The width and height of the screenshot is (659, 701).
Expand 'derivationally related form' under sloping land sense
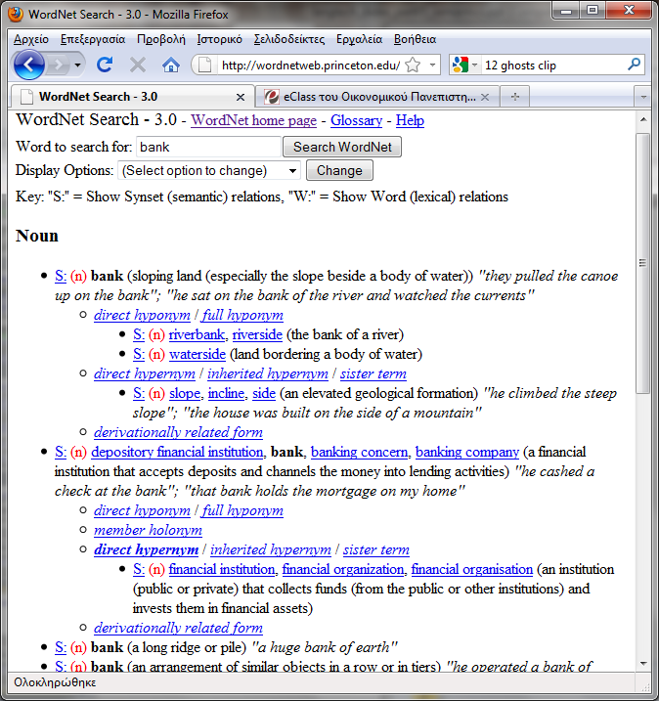tap(178, 432)
